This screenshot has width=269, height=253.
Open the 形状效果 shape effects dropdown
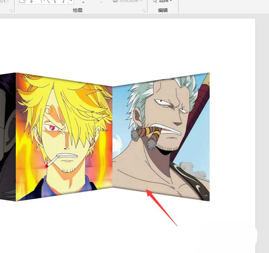128,1
